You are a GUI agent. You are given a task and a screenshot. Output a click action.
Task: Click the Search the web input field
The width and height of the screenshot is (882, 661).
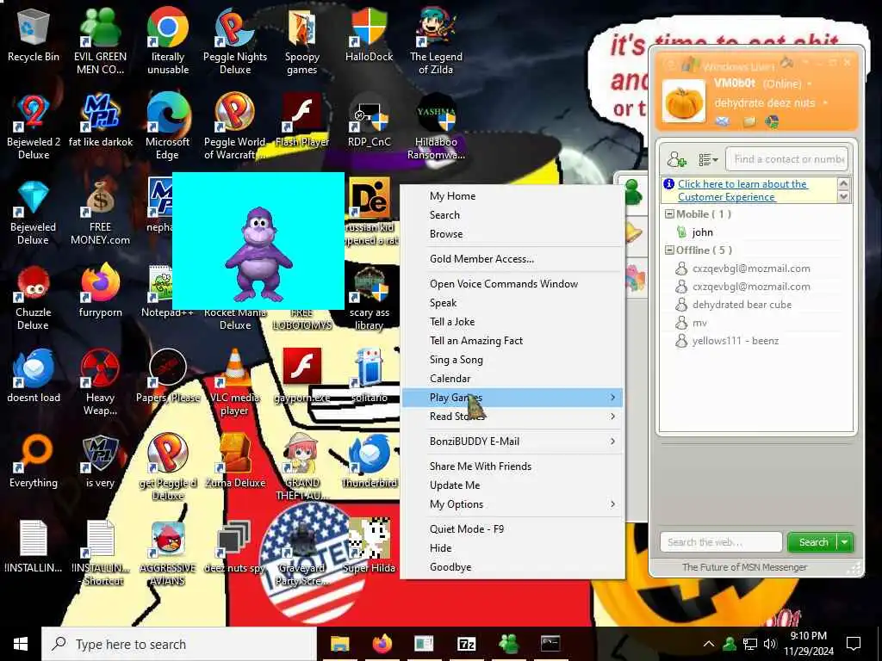coord(721,542)
